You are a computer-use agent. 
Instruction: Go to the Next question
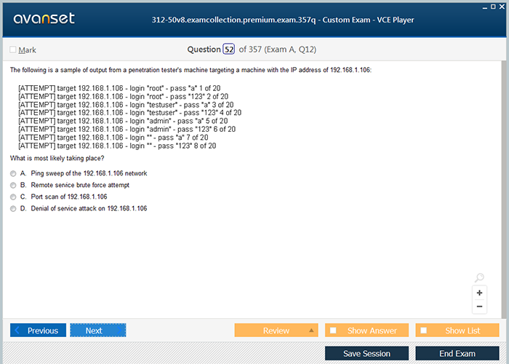coord(98,331)
